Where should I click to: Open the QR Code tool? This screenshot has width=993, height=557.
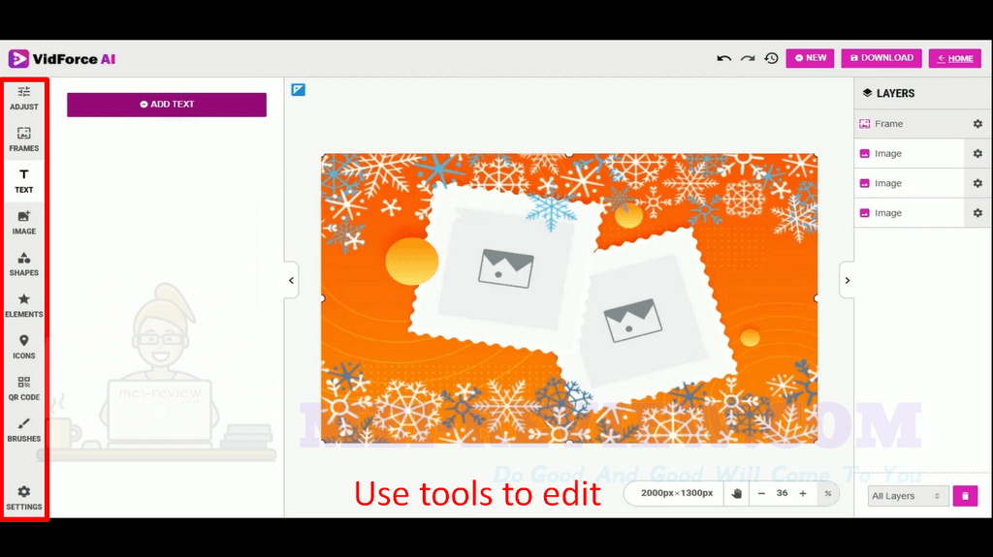(24, 388)
